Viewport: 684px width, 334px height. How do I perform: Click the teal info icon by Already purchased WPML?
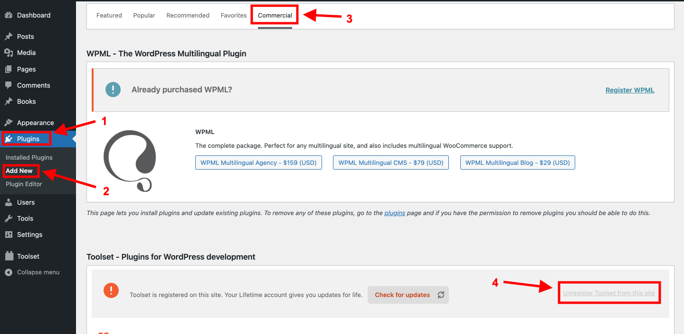point(113,90)
